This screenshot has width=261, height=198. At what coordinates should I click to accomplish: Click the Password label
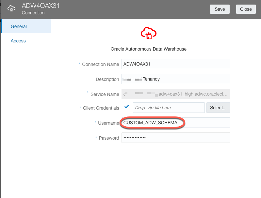click(109, 138)
